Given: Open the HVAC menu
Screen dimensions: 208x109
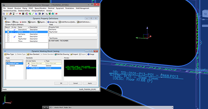Looking at the screenshot, I should (x=31, y=8).
